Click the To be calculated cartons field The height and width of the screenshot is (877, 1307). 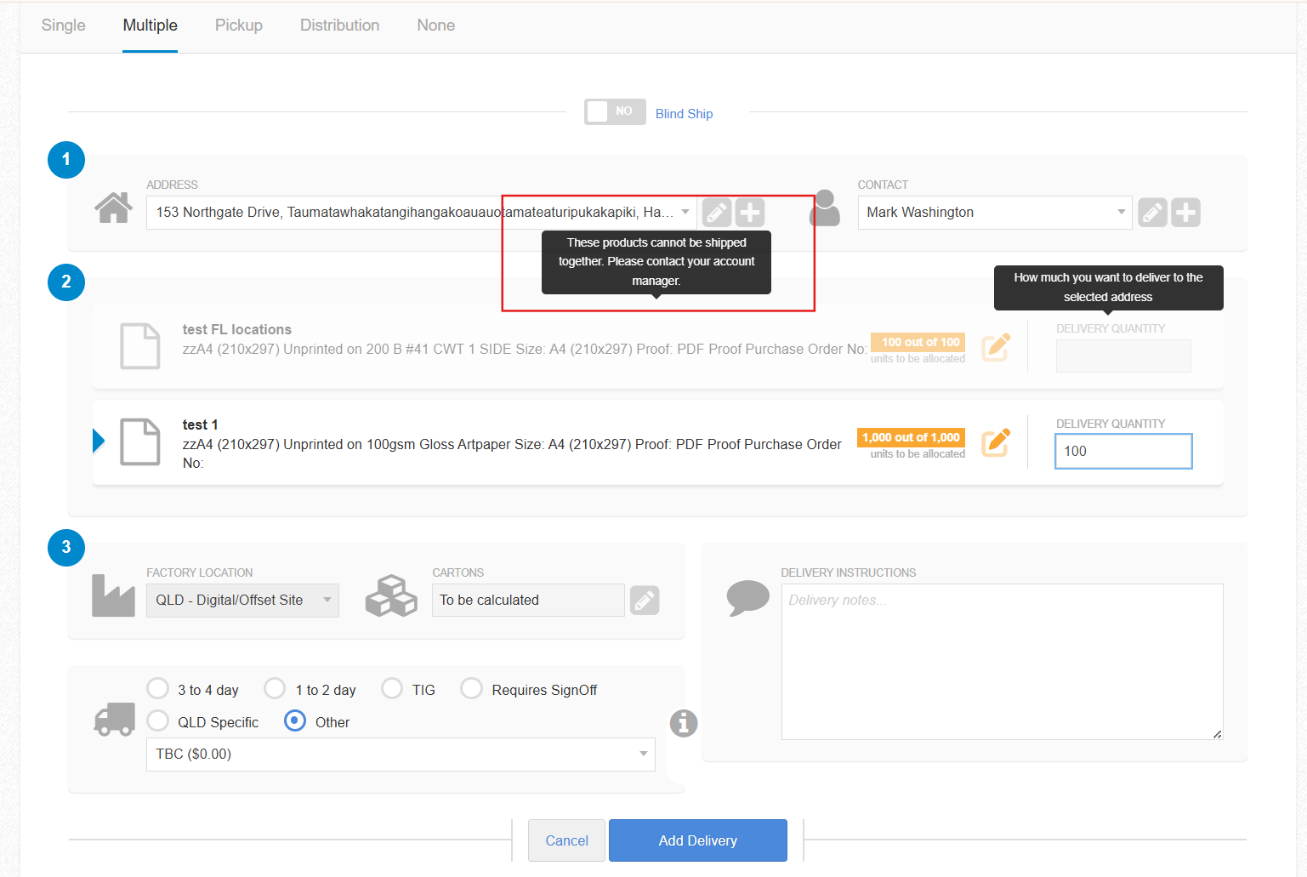528,601
